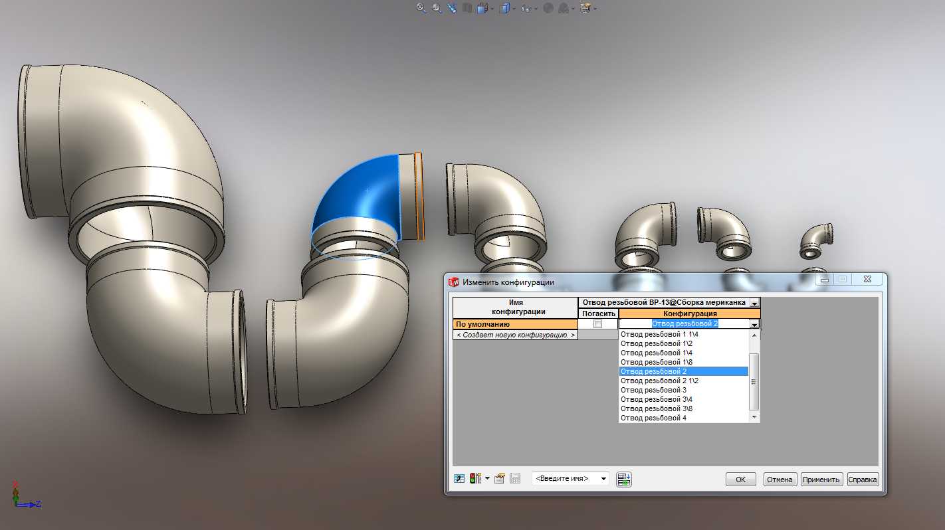Select the Previous View icon in top toolbar

(x=452, y=8)
